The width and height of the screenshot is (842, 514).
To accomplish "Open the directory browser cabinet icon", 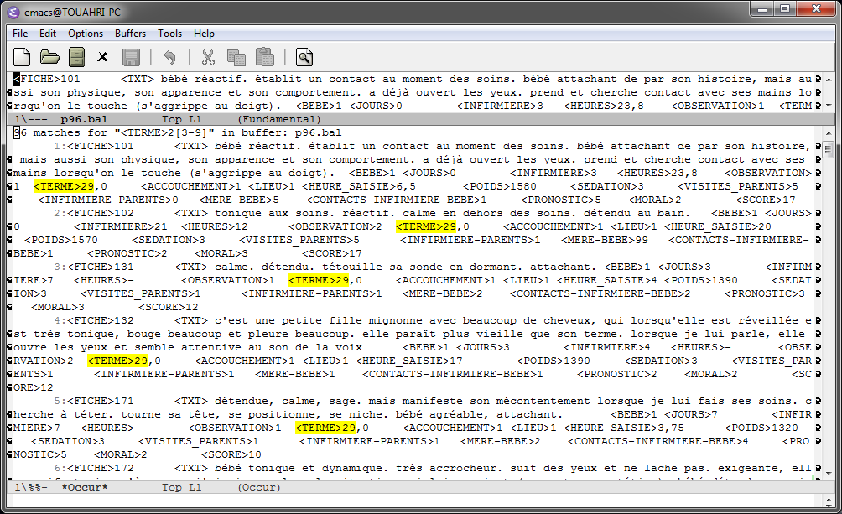I will pyautogui.click(x=76, y=57).
